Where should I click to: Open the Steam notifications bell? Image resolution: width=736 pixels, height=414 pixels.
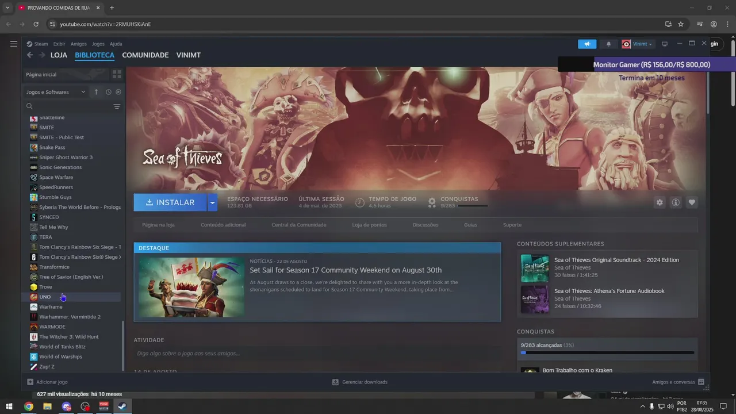pyautogui.click(x=609, y=44)
